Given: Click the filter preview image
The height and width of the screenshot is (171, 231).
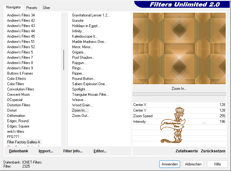Looking at the screenshot, I should coord(179,49).
